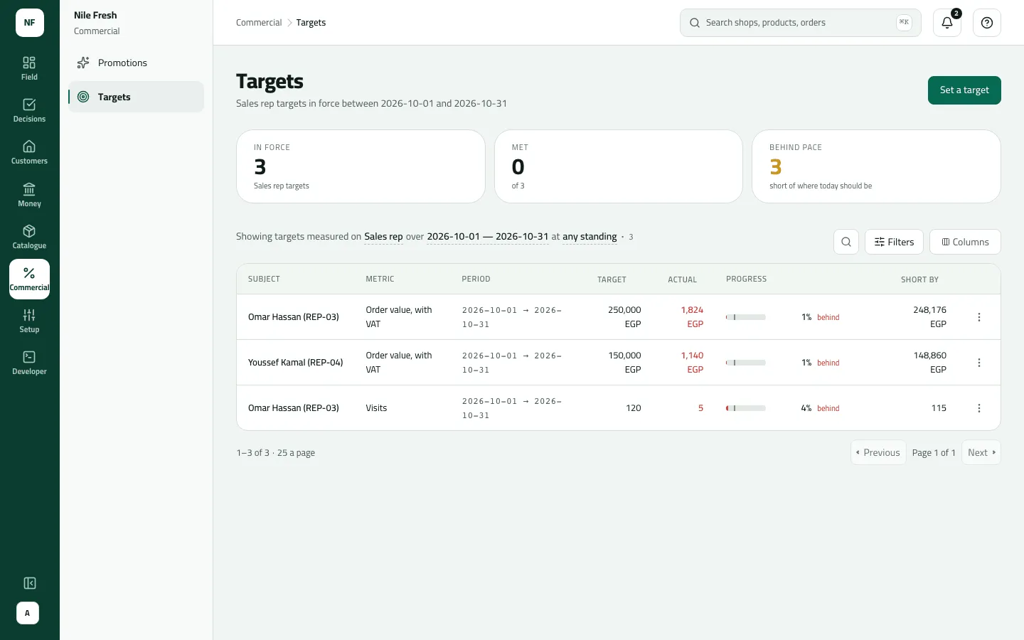Change the date range 2026-10-01 — 2026-10-31
Image resolution: width=1024 pixels, height=640 pixels.
pos(488,237)
